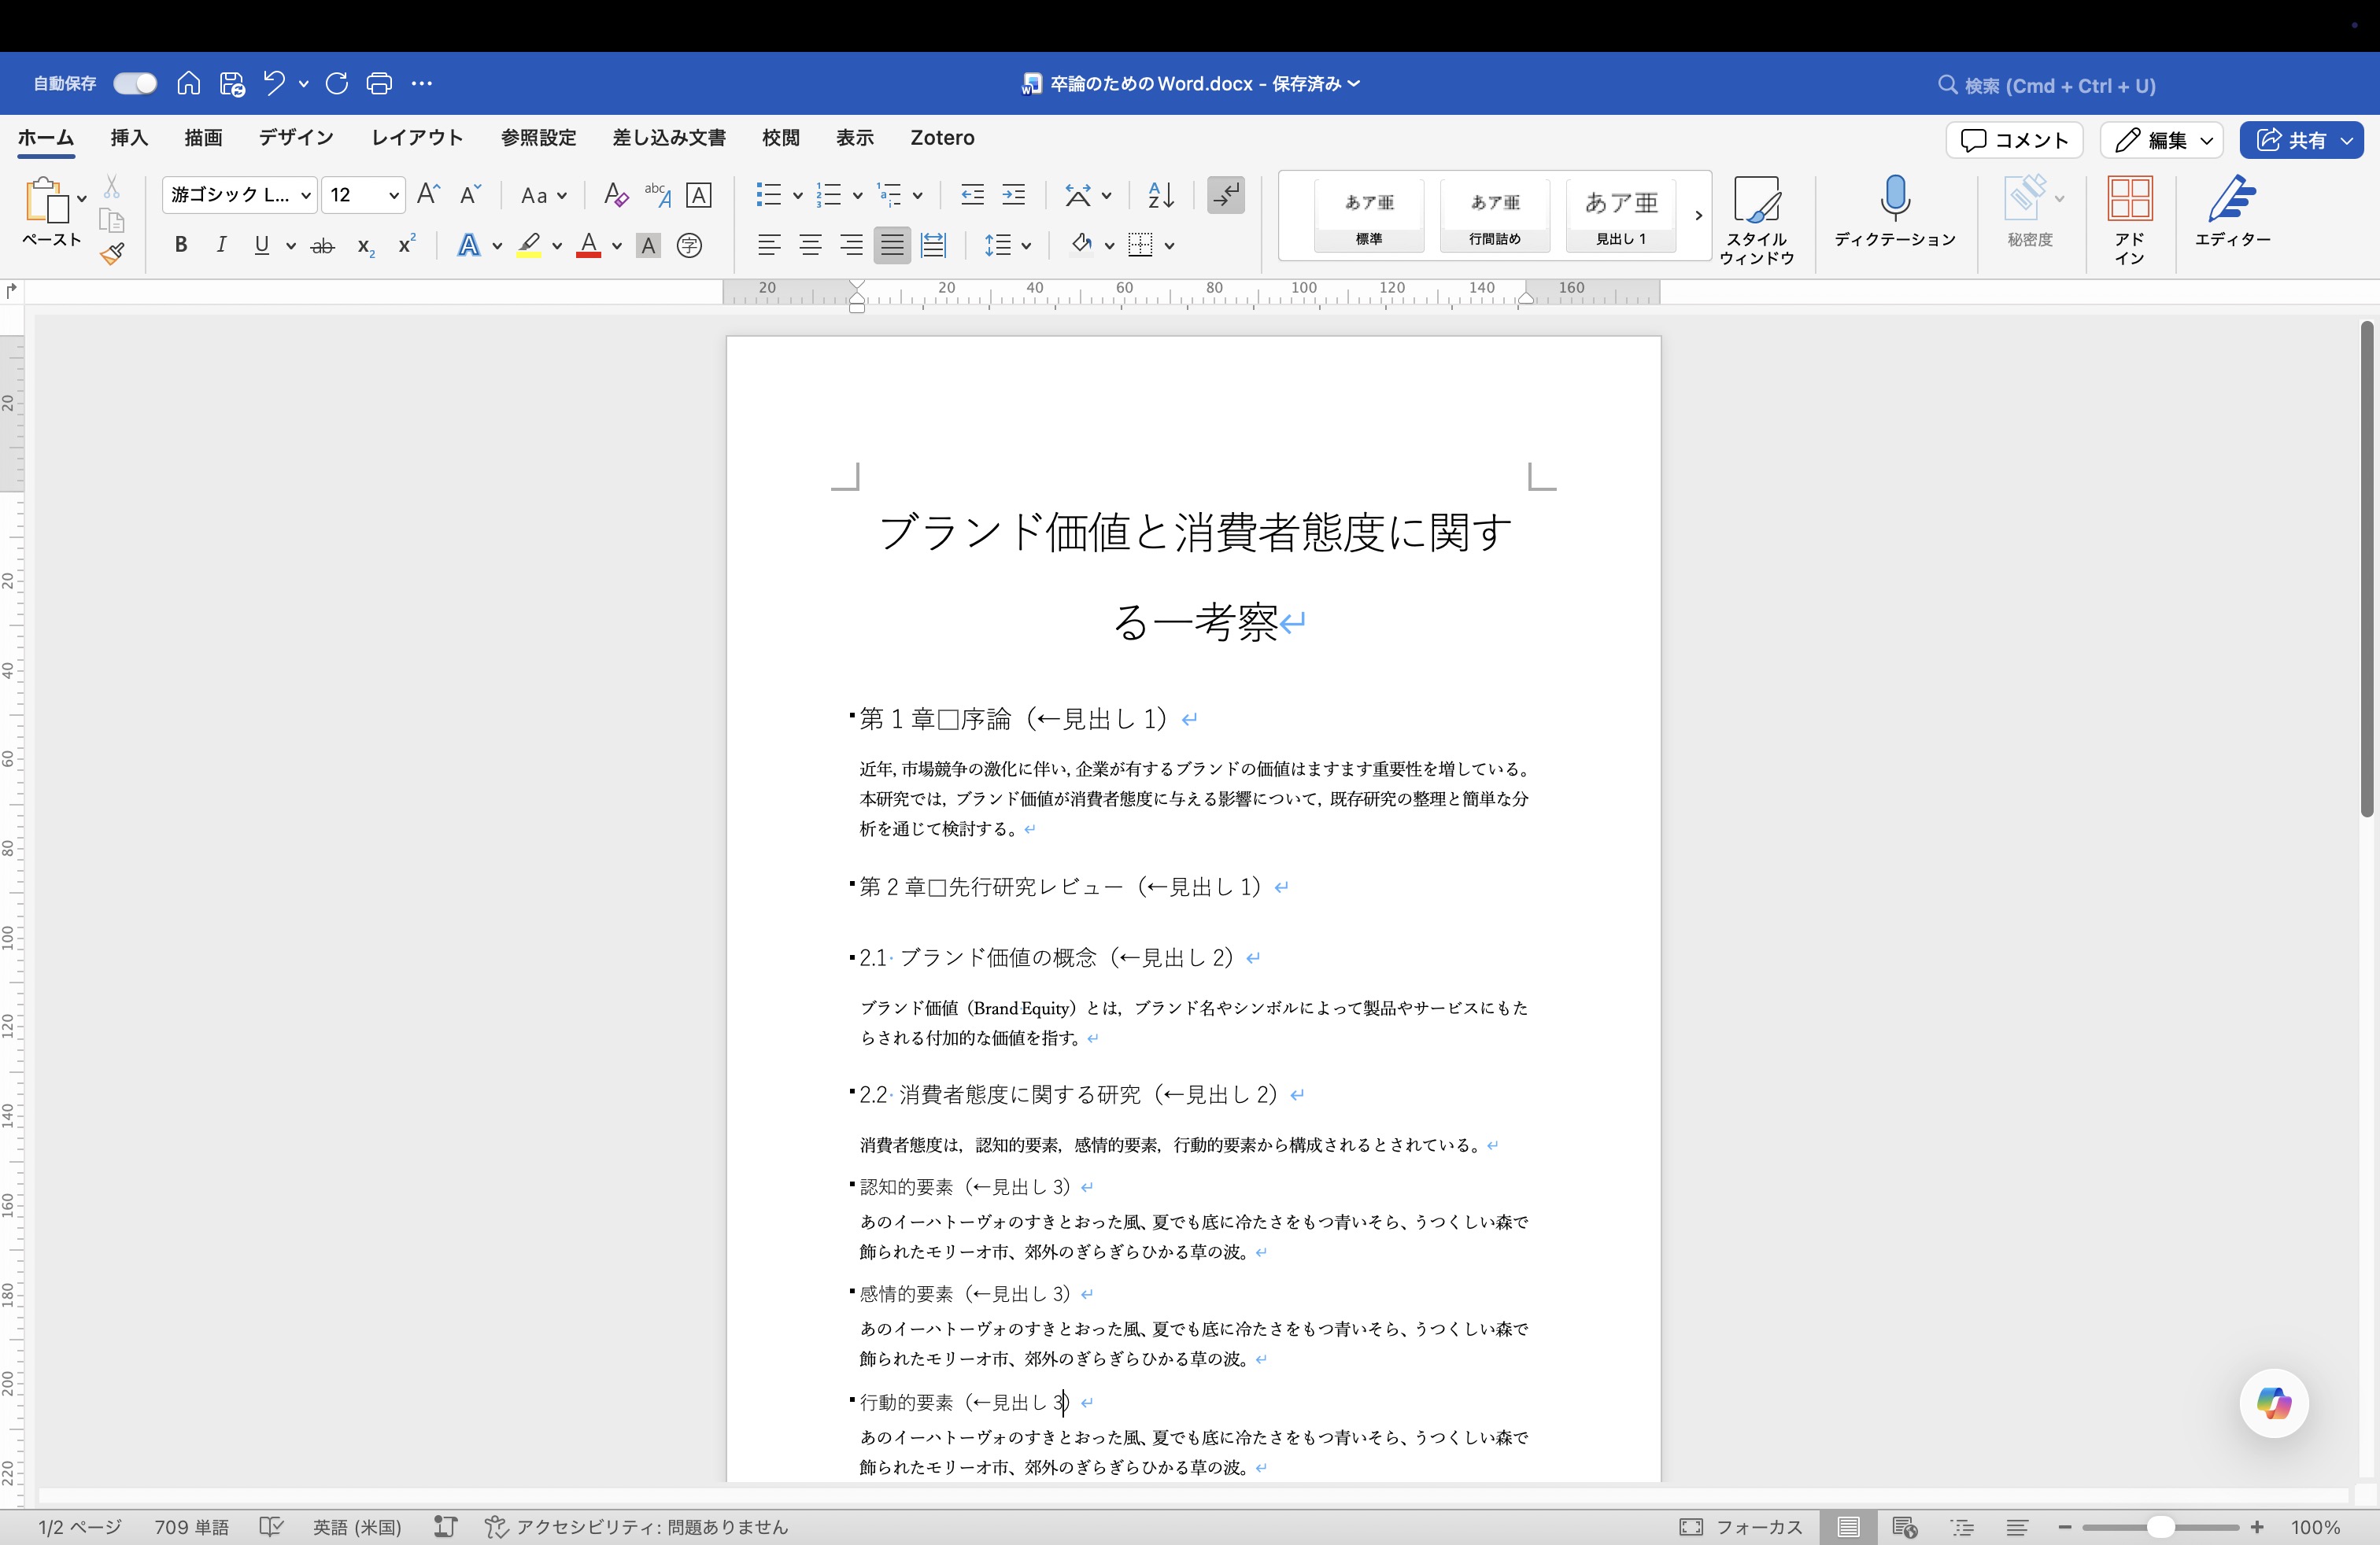This screenshot has width=2380, height=1545.
Task: Toggle italic formatting
Action: (221, 245)
